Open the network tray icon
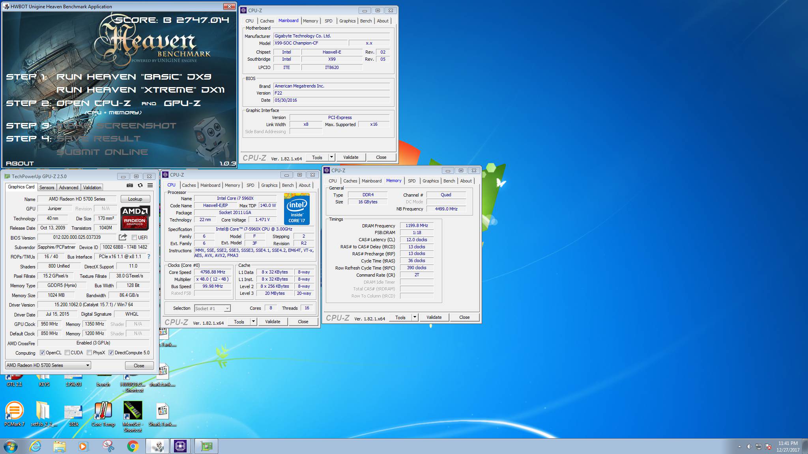The width and height of the screenshot is (808, 454). coord(758,447)
